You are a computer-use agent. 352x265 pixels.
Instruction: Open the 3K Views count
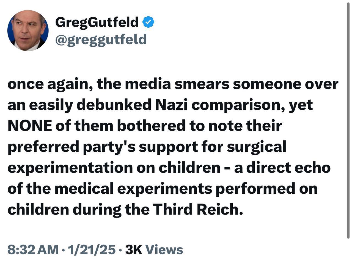pyautogui.click(x=154, y=250)
